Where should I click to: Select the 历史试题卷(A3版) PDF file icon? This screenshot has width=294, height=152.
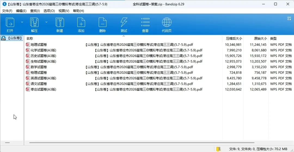[x=28, y=56]
